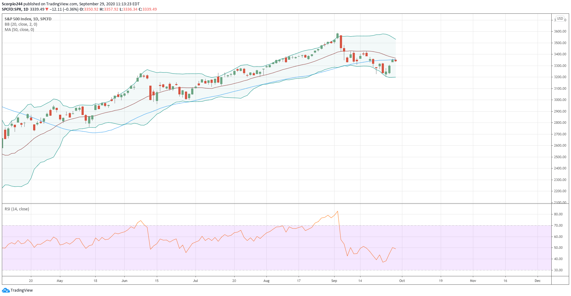Click the 3200.00 price axis label
The image size is (571, 296).
(x=560, y=77)
